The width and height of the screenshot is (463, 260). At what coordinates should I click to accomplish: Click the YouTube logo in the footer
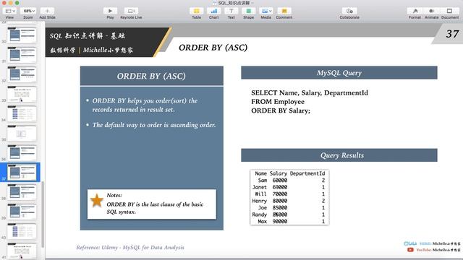pyautogui.click(x=410, y=250)
